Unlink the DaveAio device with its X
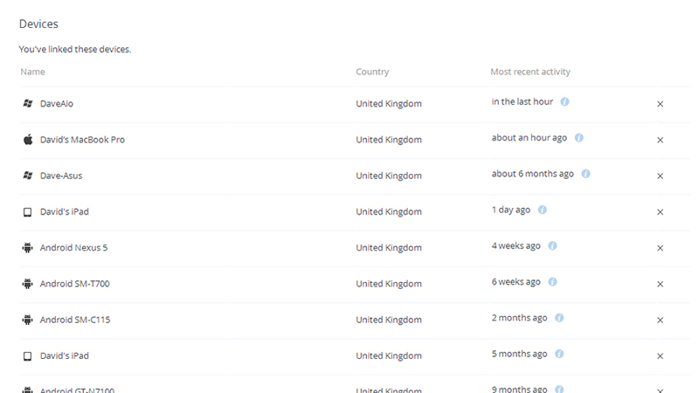 click(x=661, y=104)
